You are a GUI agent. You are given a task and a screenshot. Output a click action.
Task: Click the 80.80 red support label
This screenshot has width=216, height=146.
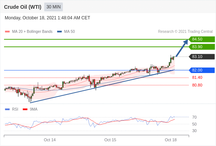pos(197,85)
